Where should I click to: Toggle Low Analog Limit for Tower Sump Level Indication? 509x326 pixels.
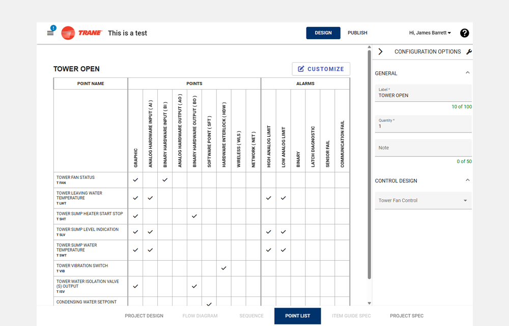pos(284,232)
